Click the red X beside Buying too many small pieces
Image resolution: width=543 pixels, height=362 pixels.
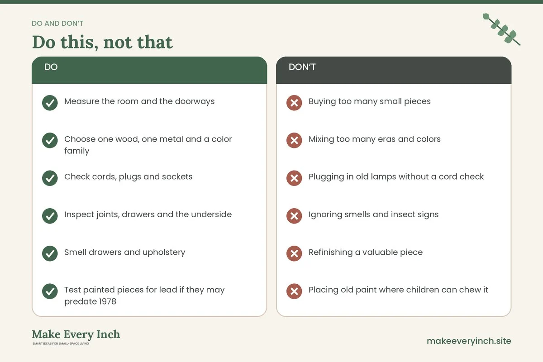(x=294, y=103)
